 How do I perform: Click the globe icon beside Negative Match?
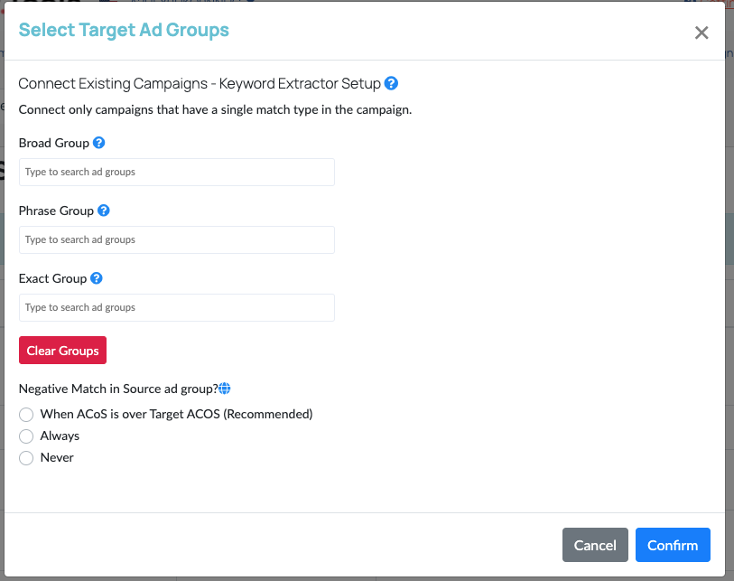click(x=225, y=389)
